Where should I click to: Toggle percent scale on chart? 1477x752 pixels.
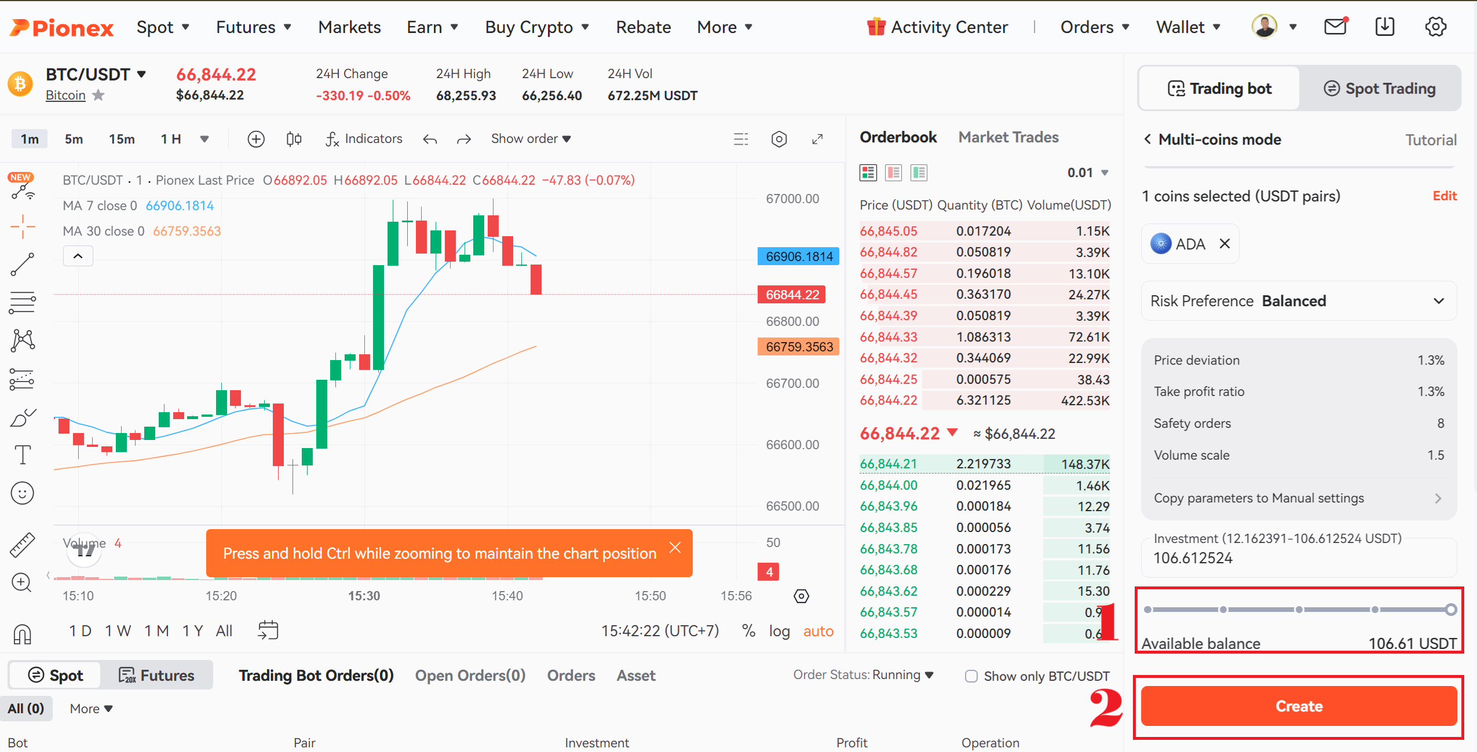(x=748, y=631)
